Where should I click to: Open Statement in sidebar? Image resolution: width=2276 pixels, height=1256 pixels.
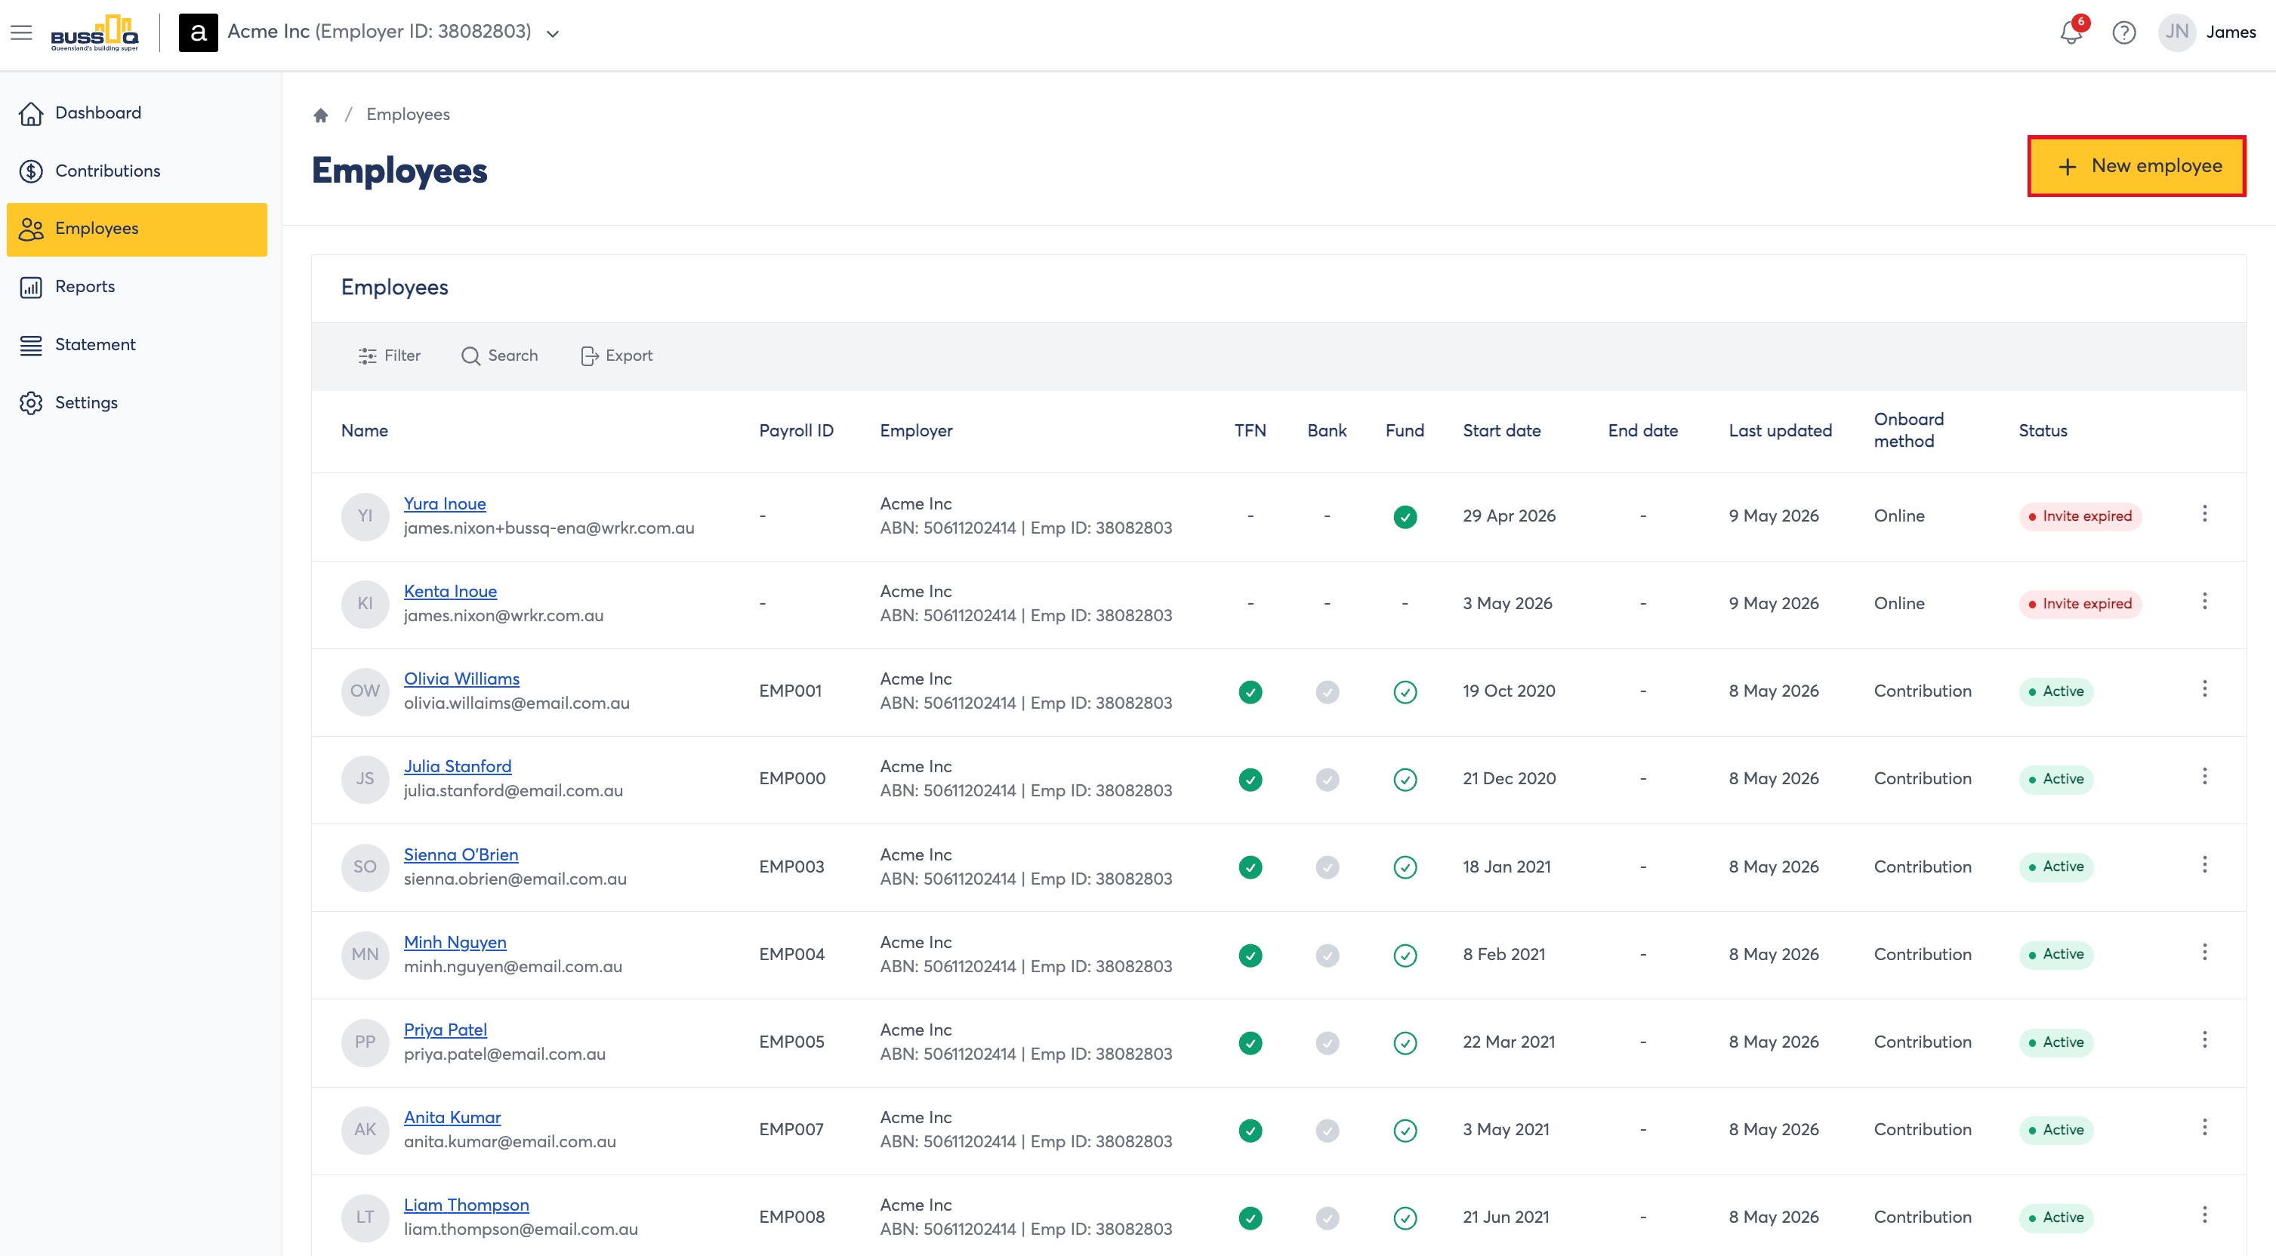coord(137,346)
